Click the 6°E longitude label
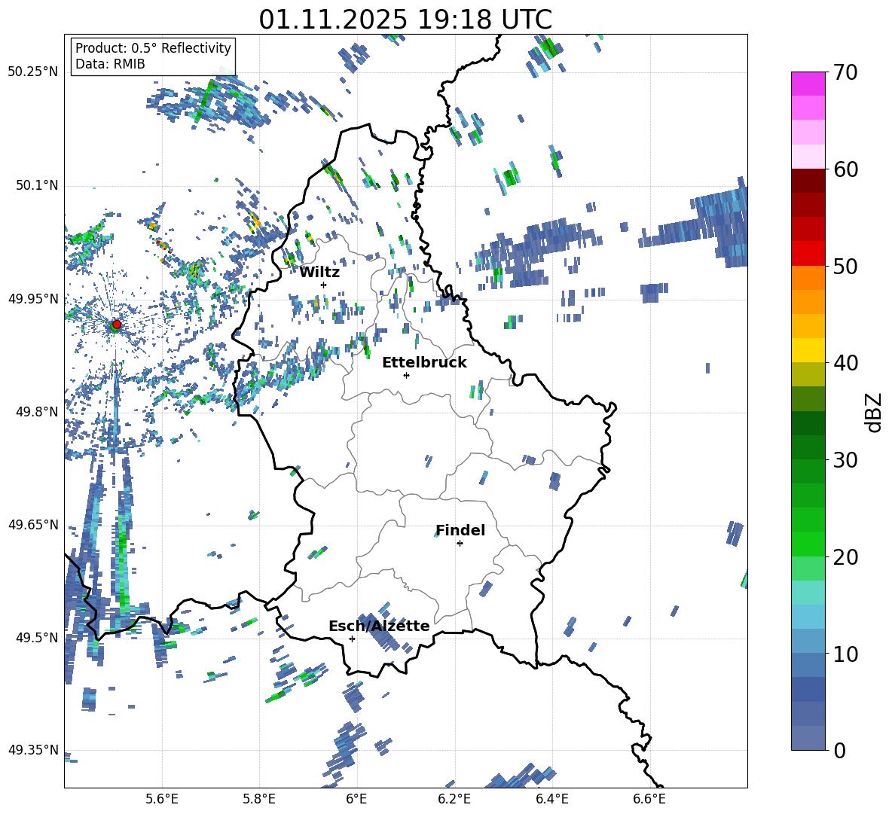The width and height of the screenshot is (892, 814). [x=356, y=799]
